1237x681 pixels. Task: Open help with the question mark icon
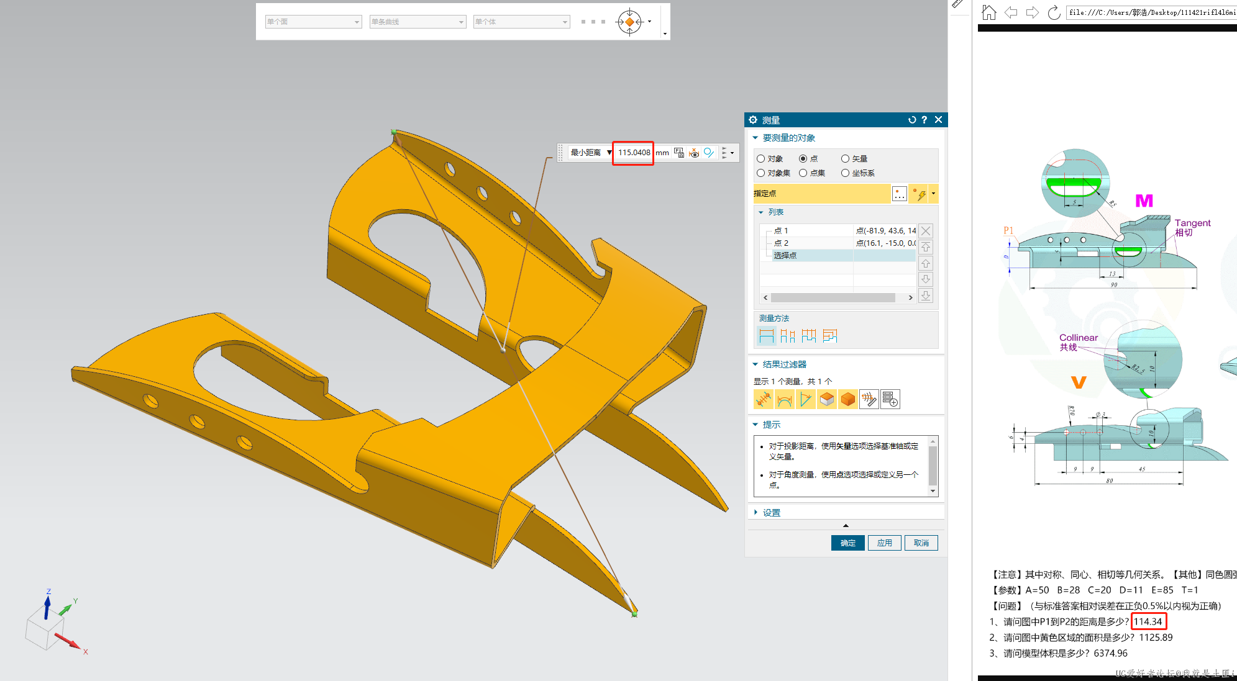coord(924,120)
